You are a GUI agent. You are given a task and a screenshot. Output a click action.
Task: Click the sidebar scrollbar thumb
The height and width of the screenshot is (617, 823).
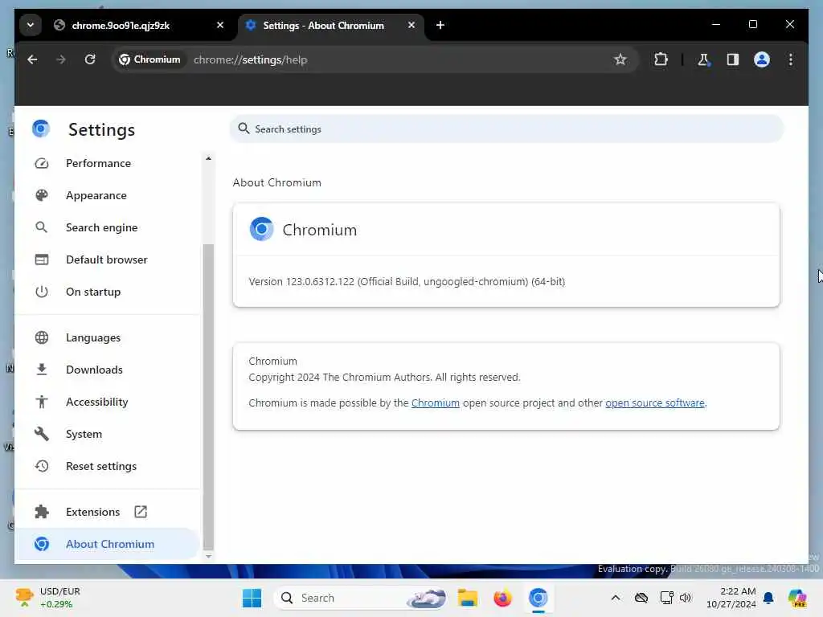[208, 397]
